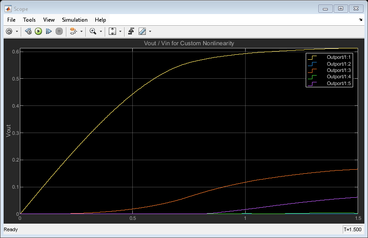Open the Configuration Properties gear icon
This screenshot has height=238, width=368.
click(x=9, y=31)
